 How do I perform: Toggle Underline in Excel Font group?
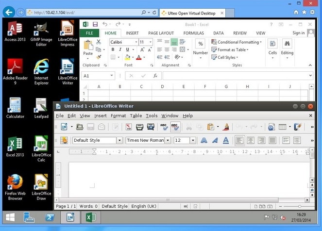point(128,49)
